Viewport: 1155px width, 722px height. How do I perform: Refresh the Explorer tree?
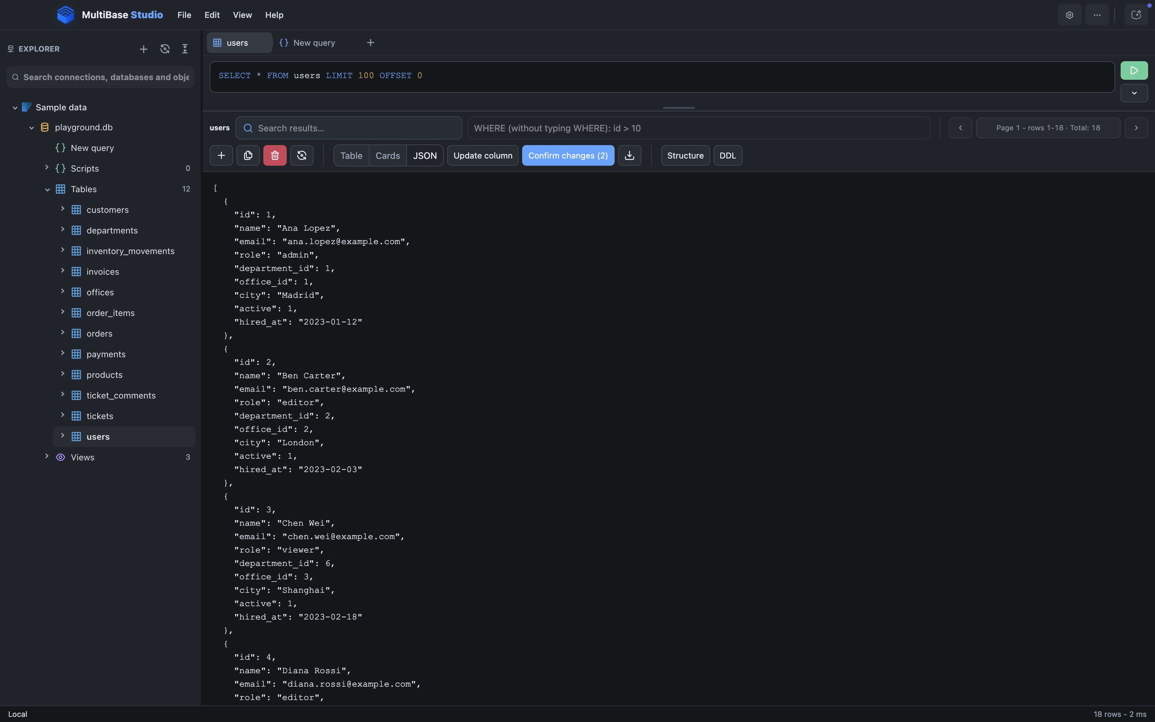[x=165, y=49]
